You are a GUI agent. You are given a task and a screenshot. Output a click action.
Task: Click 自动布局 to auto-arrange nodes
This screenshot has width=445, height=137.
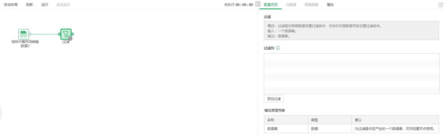pyautogui.click(x=11, y=5)
